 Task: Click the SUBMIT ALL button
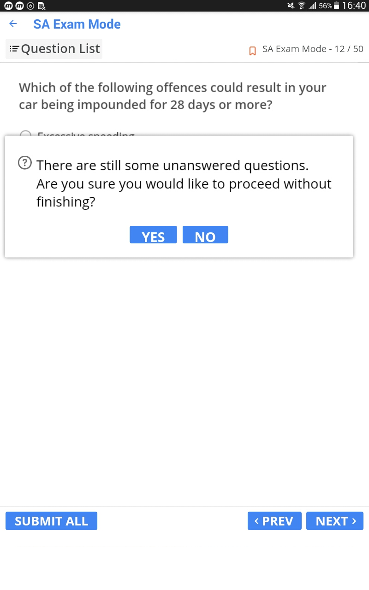51,521
